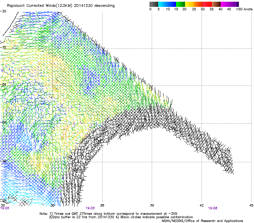Viewport: 254px width, 223px height.
Task: Click the NOAA/NESDIS Office of Research credit
Action: [202, 221]
